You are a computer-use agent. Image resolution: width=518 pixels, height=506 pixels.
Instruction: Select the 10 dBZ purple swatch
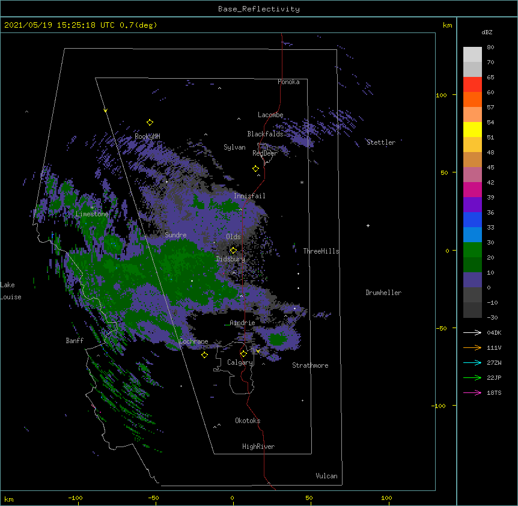point(472,280)
